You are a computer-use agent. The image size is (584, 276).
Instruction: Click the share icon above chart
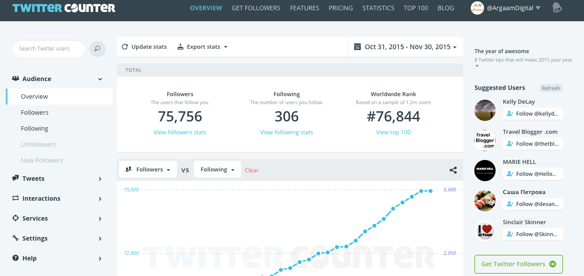(453, 170)
